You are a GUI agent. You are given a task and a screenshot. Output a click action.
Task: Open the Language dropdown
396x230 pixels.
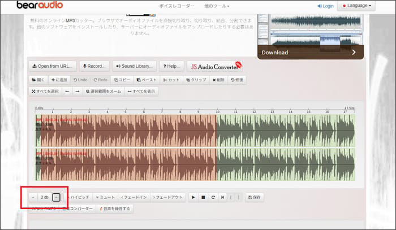pos(356,6)
